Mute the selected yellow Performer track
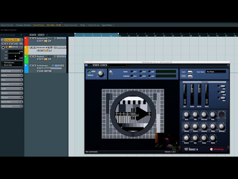 (31, 47)
